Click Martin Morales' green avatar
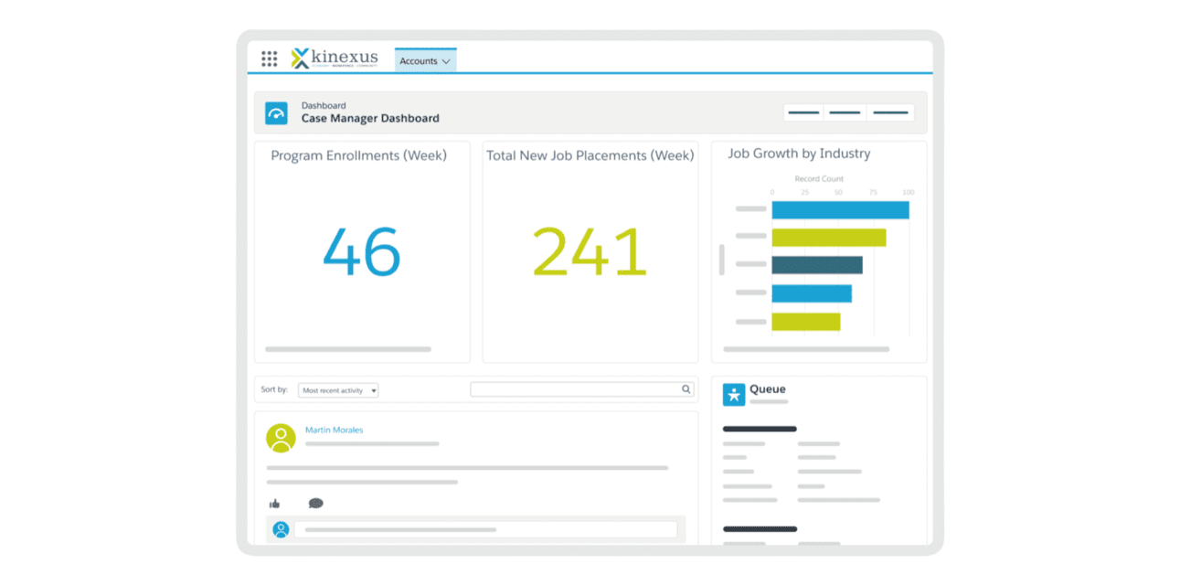1180x585 pixels. point(281,438)
